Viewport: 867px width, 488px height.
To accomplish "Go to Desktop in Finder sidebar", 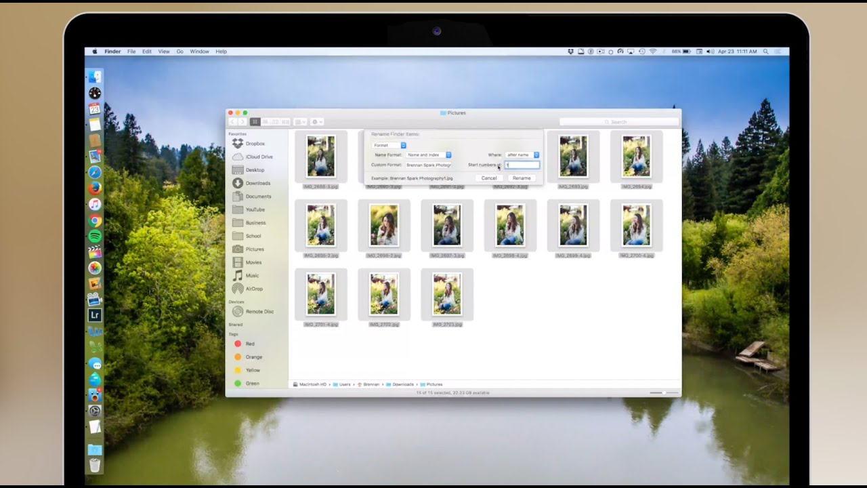I will tap(249, 170).
